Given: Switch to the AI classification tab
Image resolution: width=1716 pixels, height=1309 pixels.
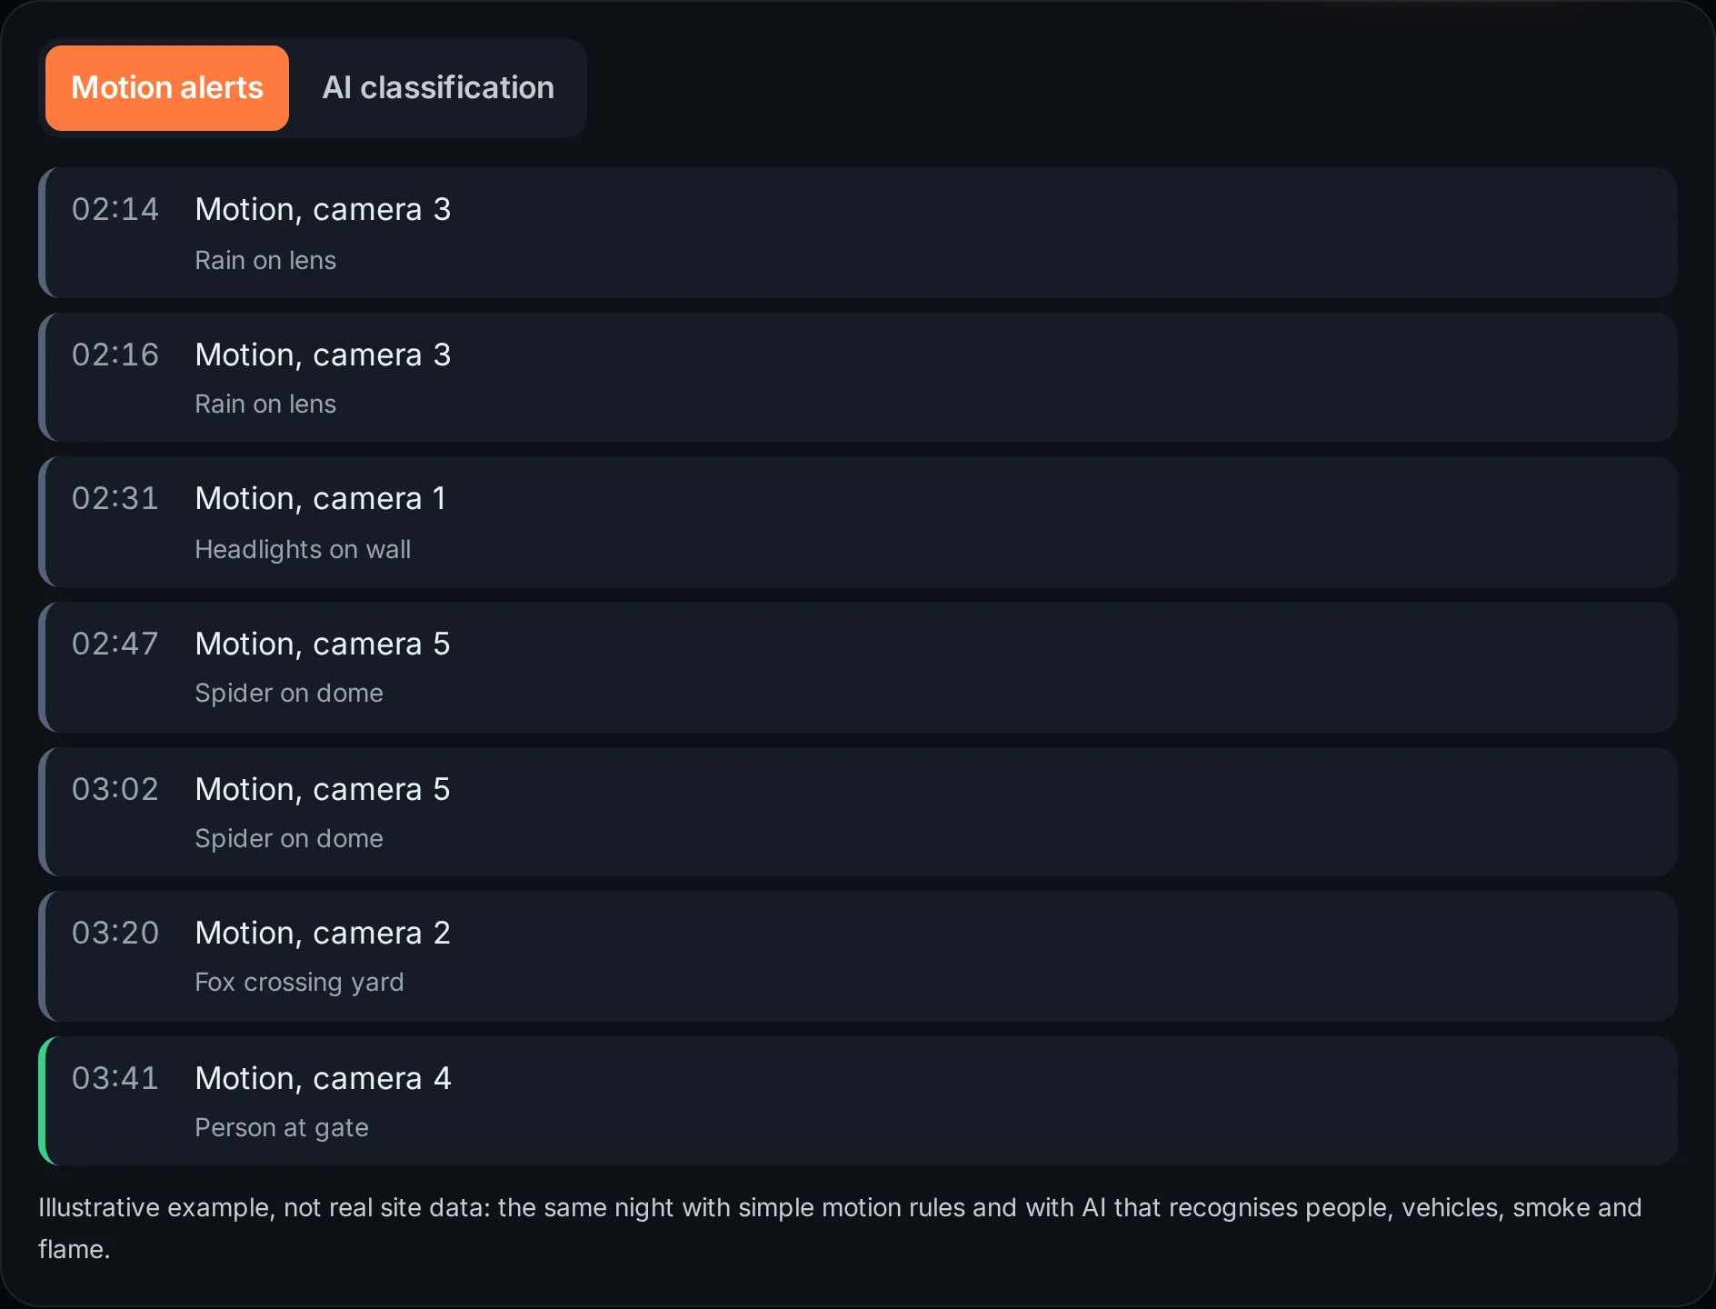Looking at the screenshot, I should click(438, 88).
